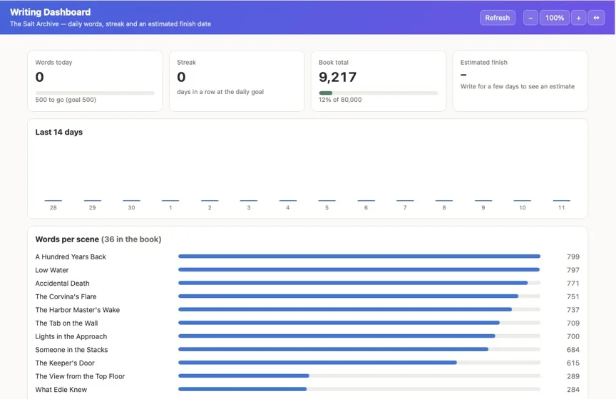Select the 'Low Water' scene row
The image size is (616, 399).
click(x=307, y=270)
